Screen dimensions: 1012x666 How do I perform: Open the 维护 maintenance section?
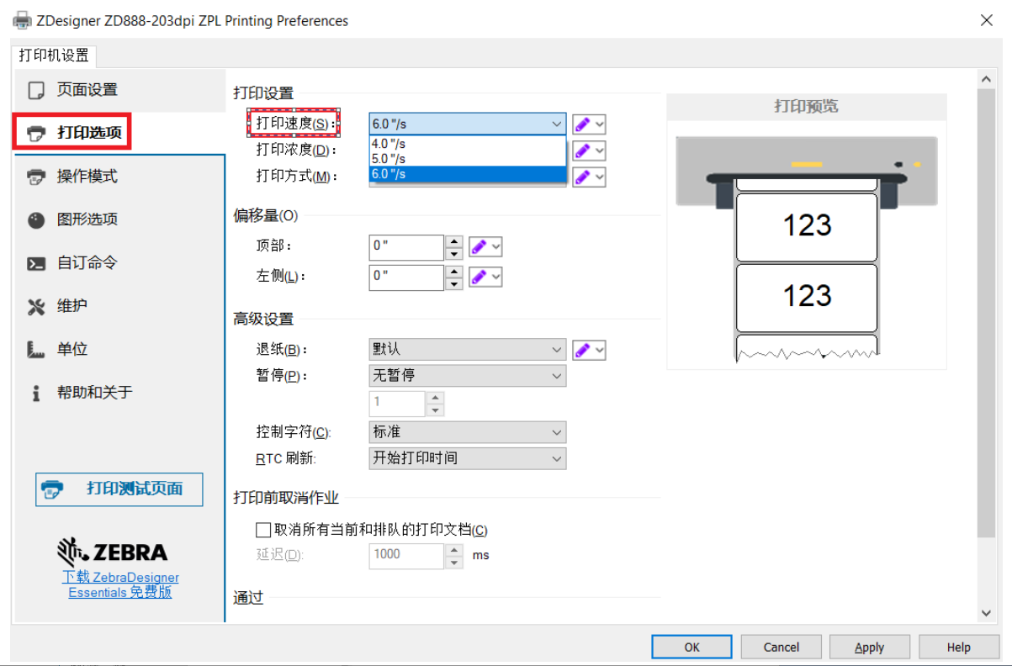pyautogui.click(x=119, y=306)
